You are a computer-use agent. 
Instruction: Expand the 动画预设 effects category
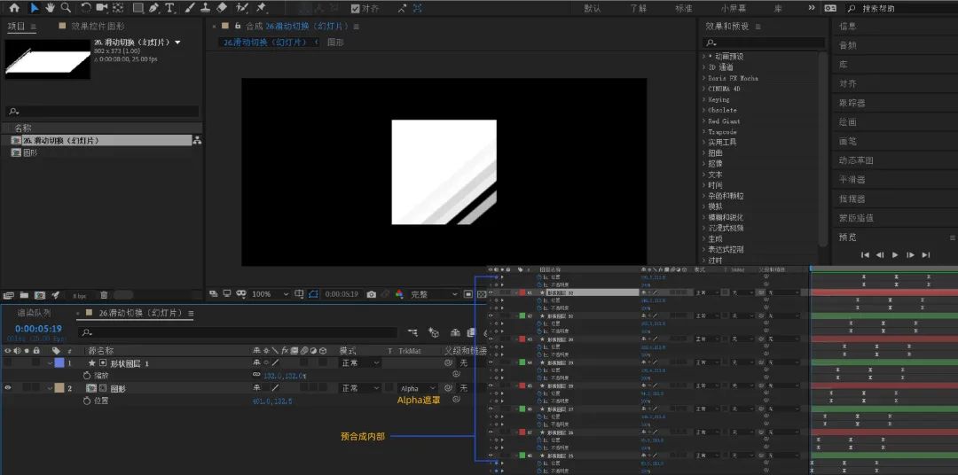703,56
